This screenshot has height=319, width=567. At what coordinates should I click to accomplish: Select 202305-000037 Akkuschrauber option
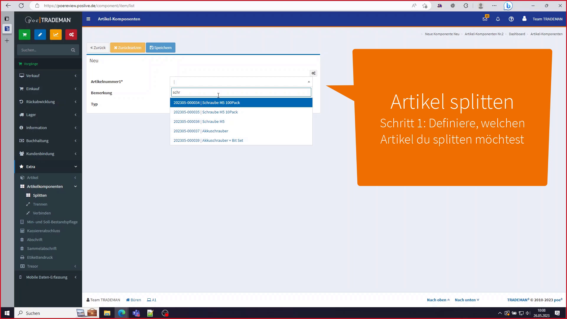pyautogui.click(x=241, y=131)
